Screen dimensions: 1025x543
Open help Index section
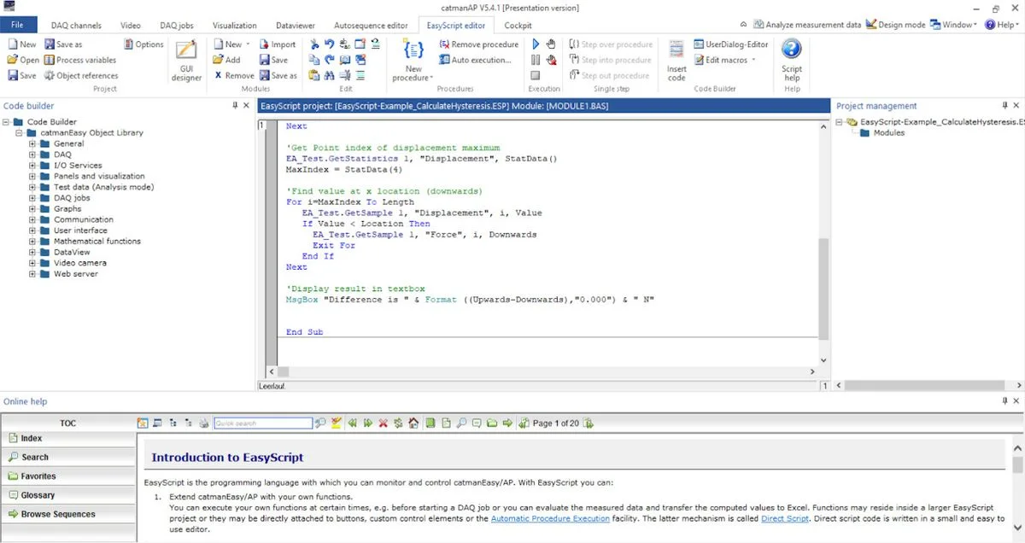pyautogui.click(x=68, y=438)
